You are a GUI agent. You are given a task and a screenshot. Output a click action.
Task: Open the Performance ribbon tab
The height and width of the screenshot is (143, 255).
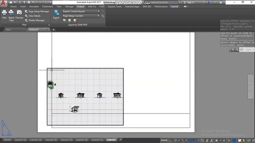pyautogui.click(x=161, y=7)
